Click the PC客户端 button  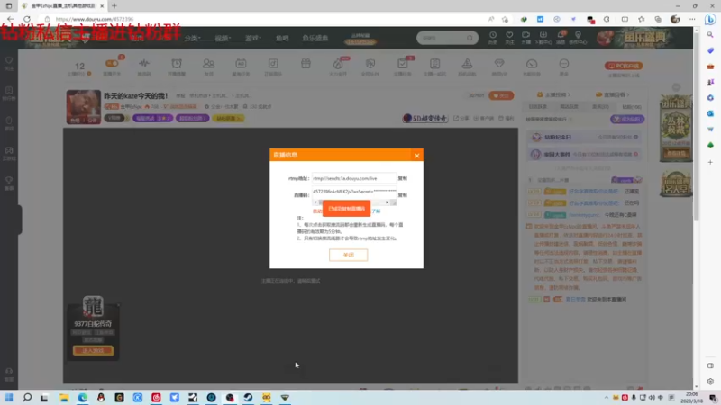click(x=624, y=66)
